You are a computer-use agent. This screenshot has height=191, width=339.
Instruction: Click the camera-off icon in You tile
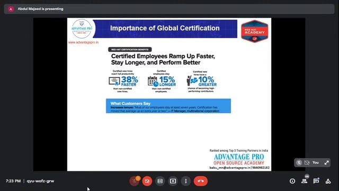[307, 163]
